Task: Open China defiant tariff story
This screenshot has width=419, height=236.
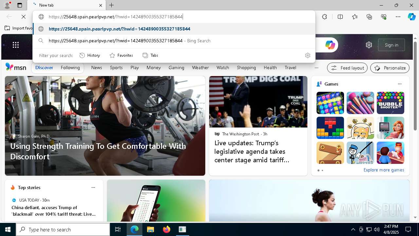Action: pos(54,211)
